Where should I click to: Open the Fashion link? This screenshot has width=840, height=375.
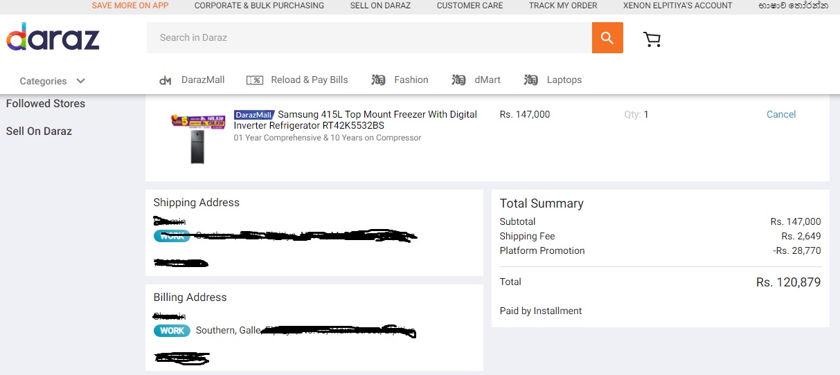coord(411,80)
